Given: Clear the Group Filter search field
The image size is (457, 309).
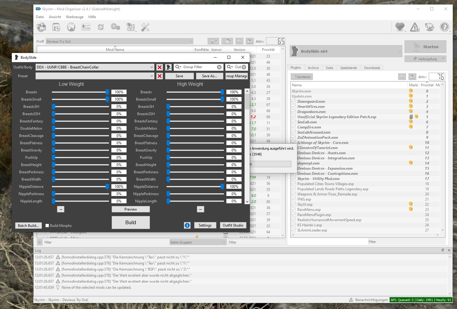Looking at the screenshot, I should click(x=219, y=67).
